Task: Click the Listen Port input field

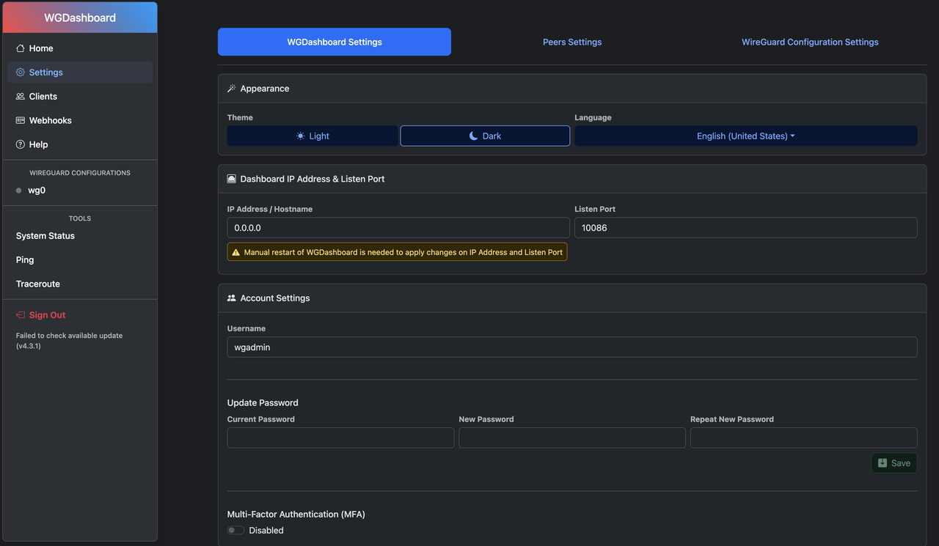Action: 745,228
